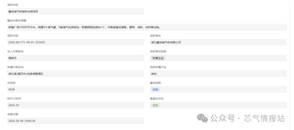
Task: Click the 公众号 · 芯气情报站 watermark text
Action: [248, 118]
